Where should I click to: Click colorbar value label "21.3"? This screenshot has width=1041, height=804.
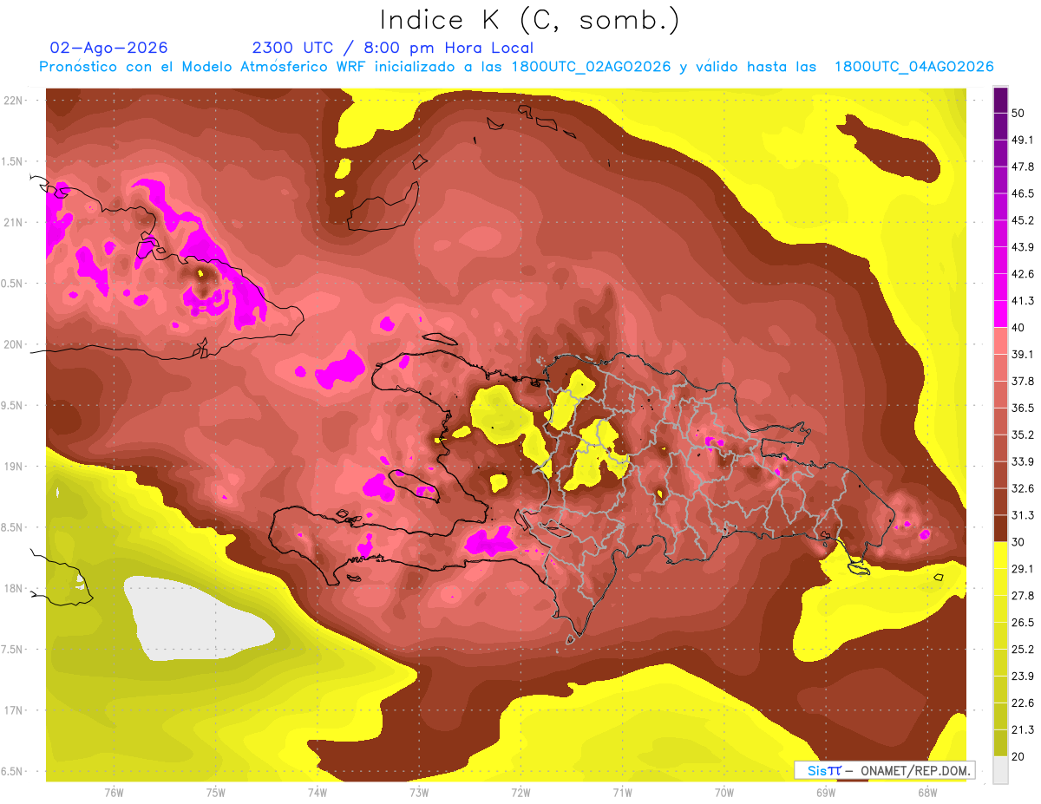click(x=1022, y=729)
